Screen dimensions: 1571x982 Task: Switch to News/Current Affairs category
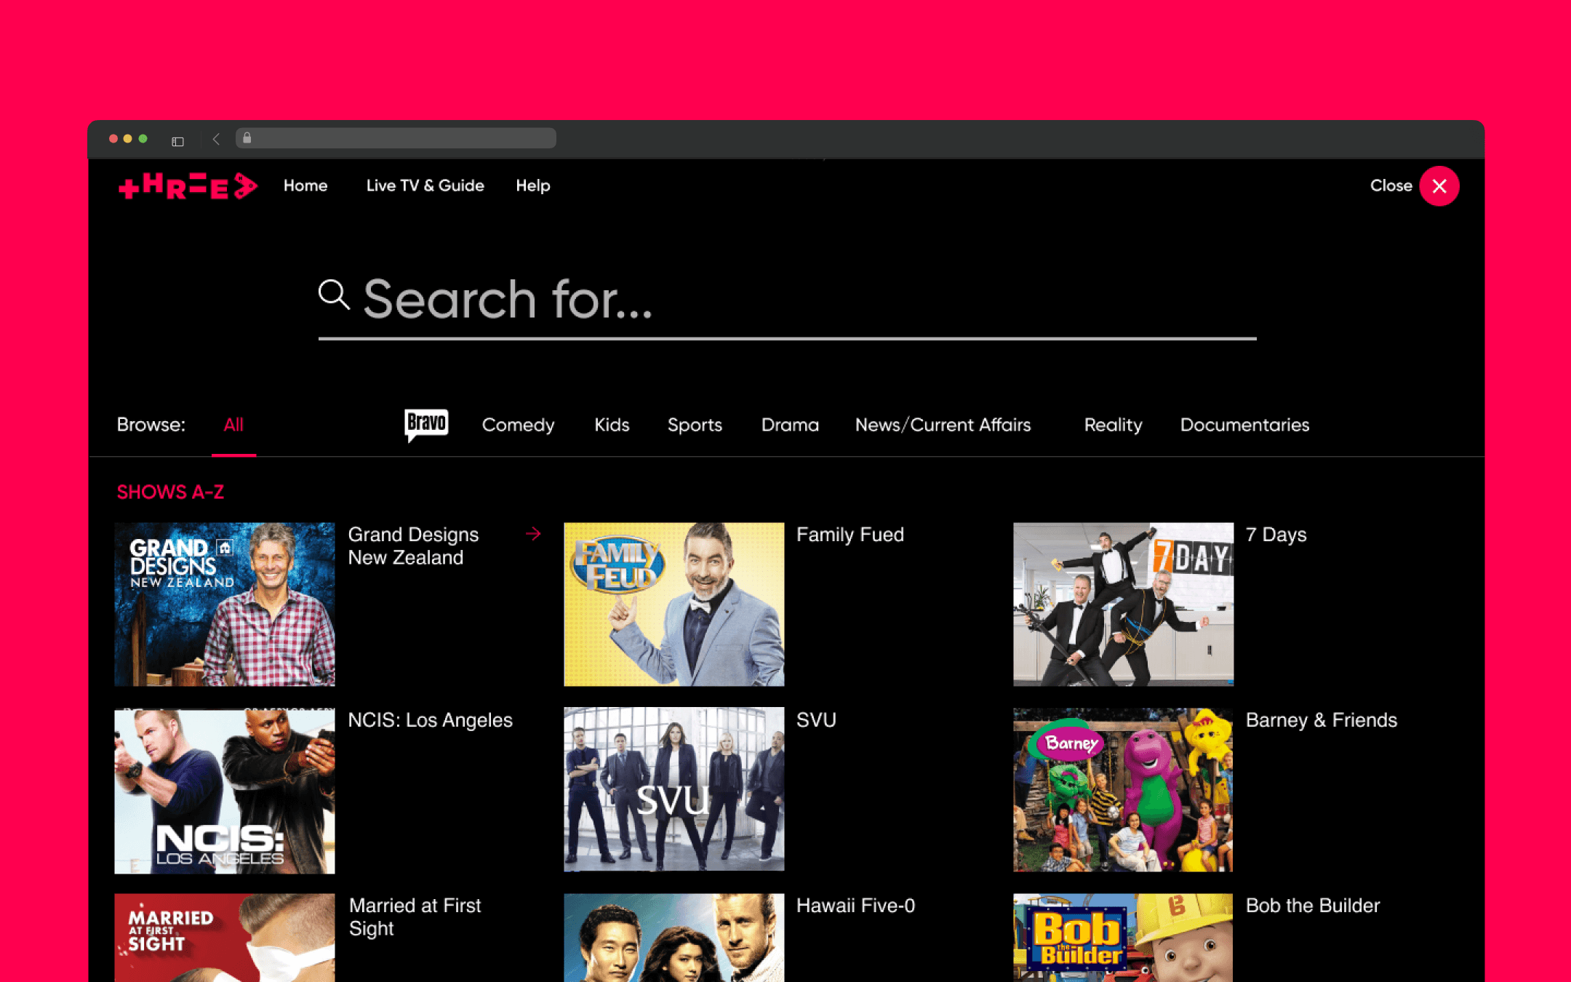(943, 425)
